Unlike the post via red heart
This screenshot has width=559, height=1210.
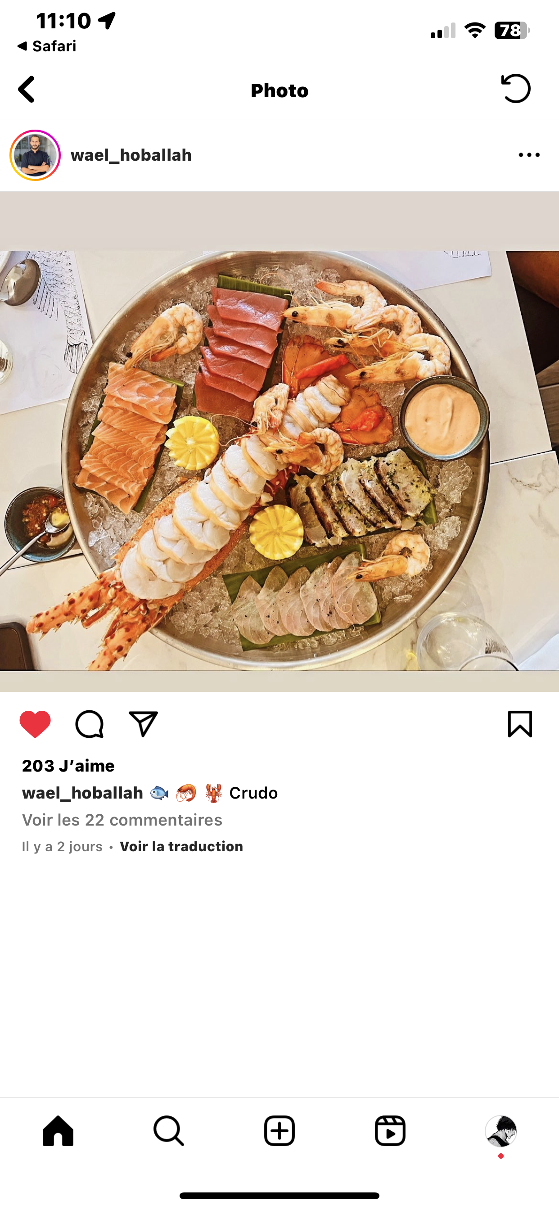pyautogui.click(x=35, y=724)
